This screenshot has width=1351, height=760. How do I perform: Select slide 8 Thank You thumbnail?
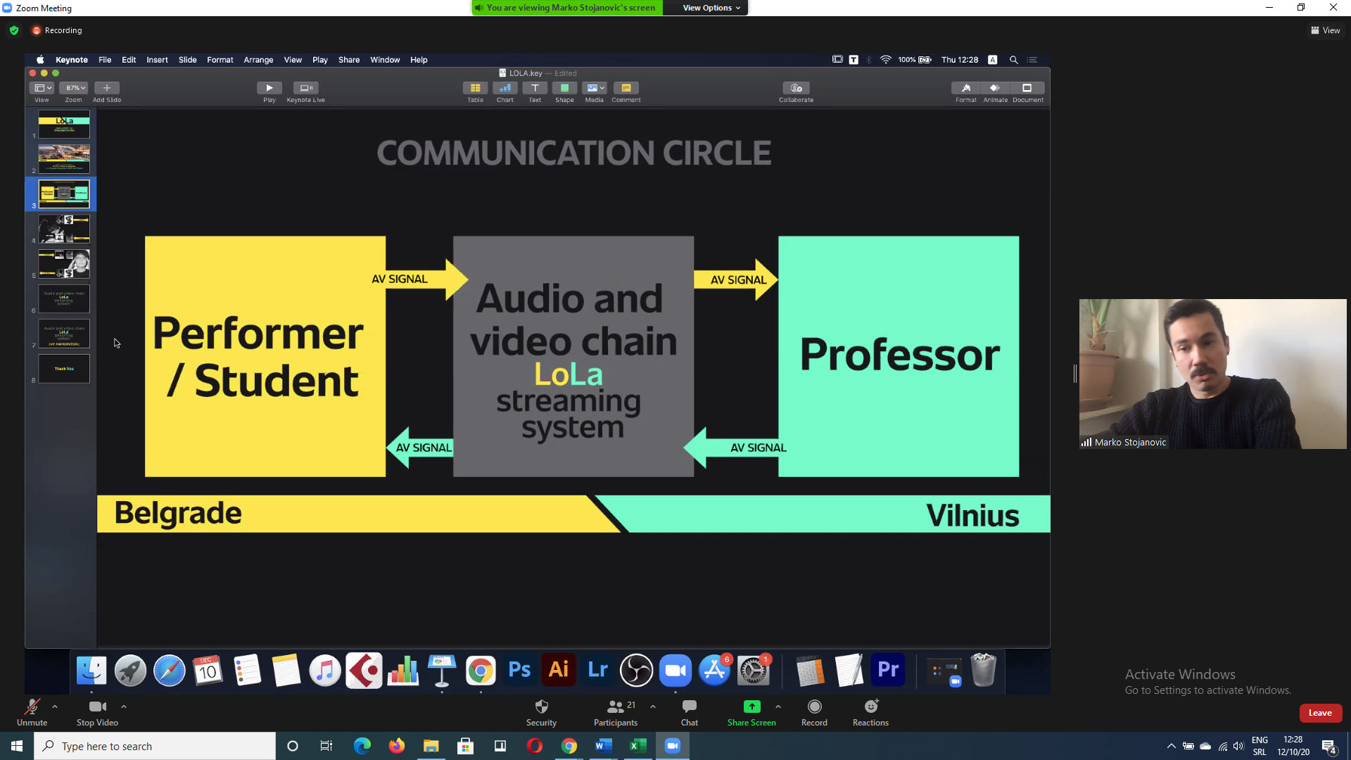coord(64,369)
